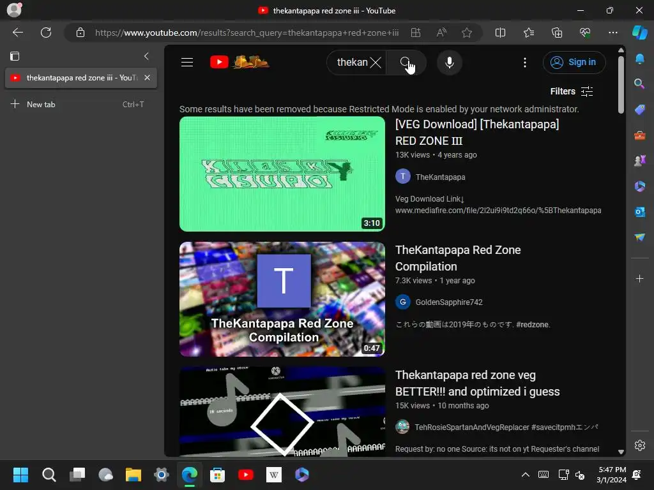The width and height of the screenshot is (654, 490).
Task: Open search Filters
Action: click(572, 91)
